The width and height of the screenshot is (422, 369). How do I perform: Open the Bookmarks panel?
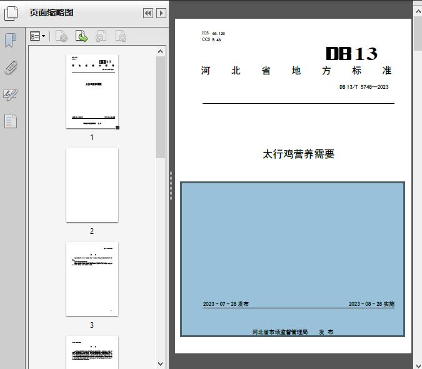pyautogui.click(x=11, y=41)
